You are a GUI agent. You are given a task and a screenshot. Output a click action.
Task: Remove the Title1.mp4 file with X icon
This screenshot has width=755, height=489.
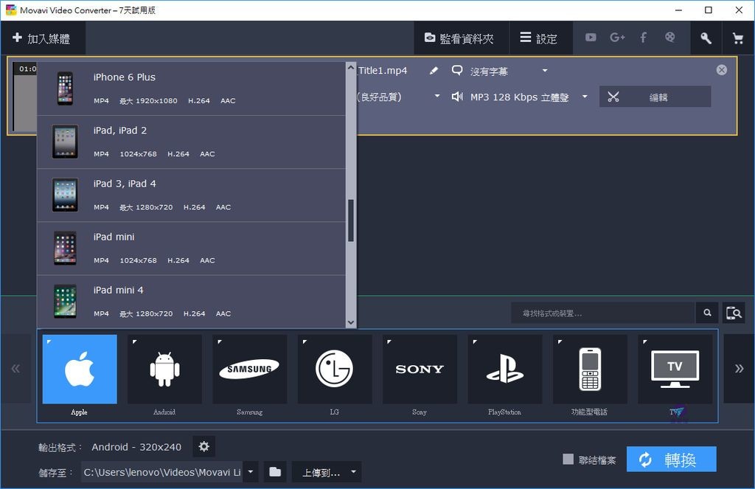tap(721, 70)
